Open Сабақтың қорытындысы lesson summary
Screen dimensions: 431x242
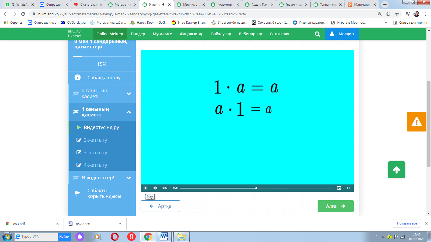(x=102, y=193)
